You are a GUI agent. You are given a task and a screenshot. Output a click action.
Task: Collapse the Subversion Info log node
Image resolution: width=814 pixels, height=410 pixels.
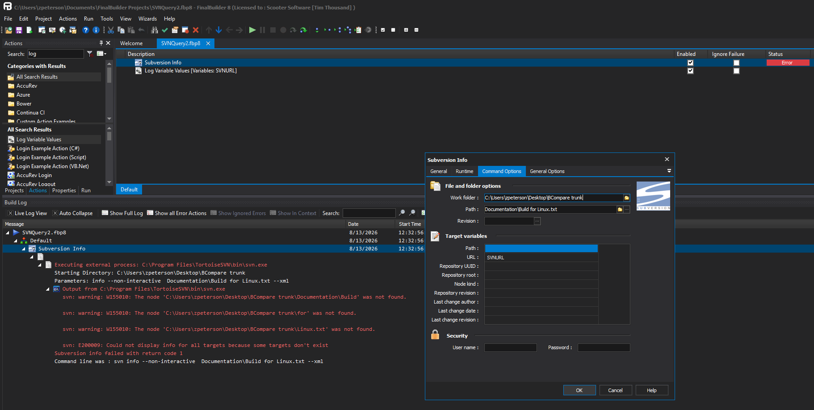[24, 249]
